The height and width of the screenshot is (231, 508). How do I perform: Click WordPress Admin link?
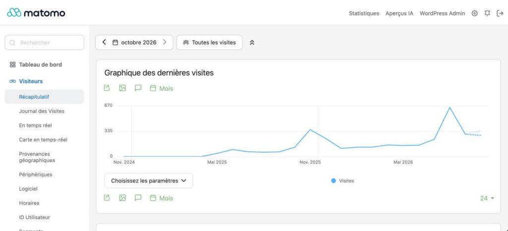[x=442, y=13]
